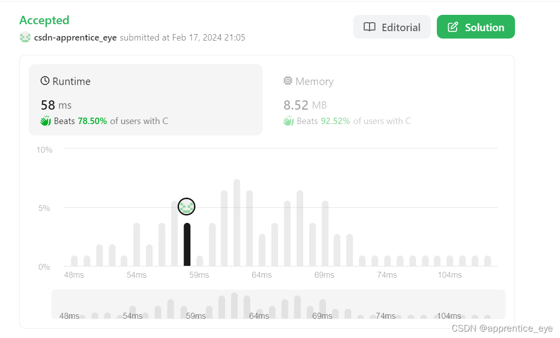560x338 pixels.
Task: Click the black highlighted bar in chart
Action: point(187,245)
